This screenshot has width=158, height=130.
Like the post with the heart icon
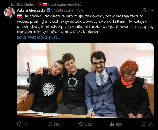tap(81, 124)
